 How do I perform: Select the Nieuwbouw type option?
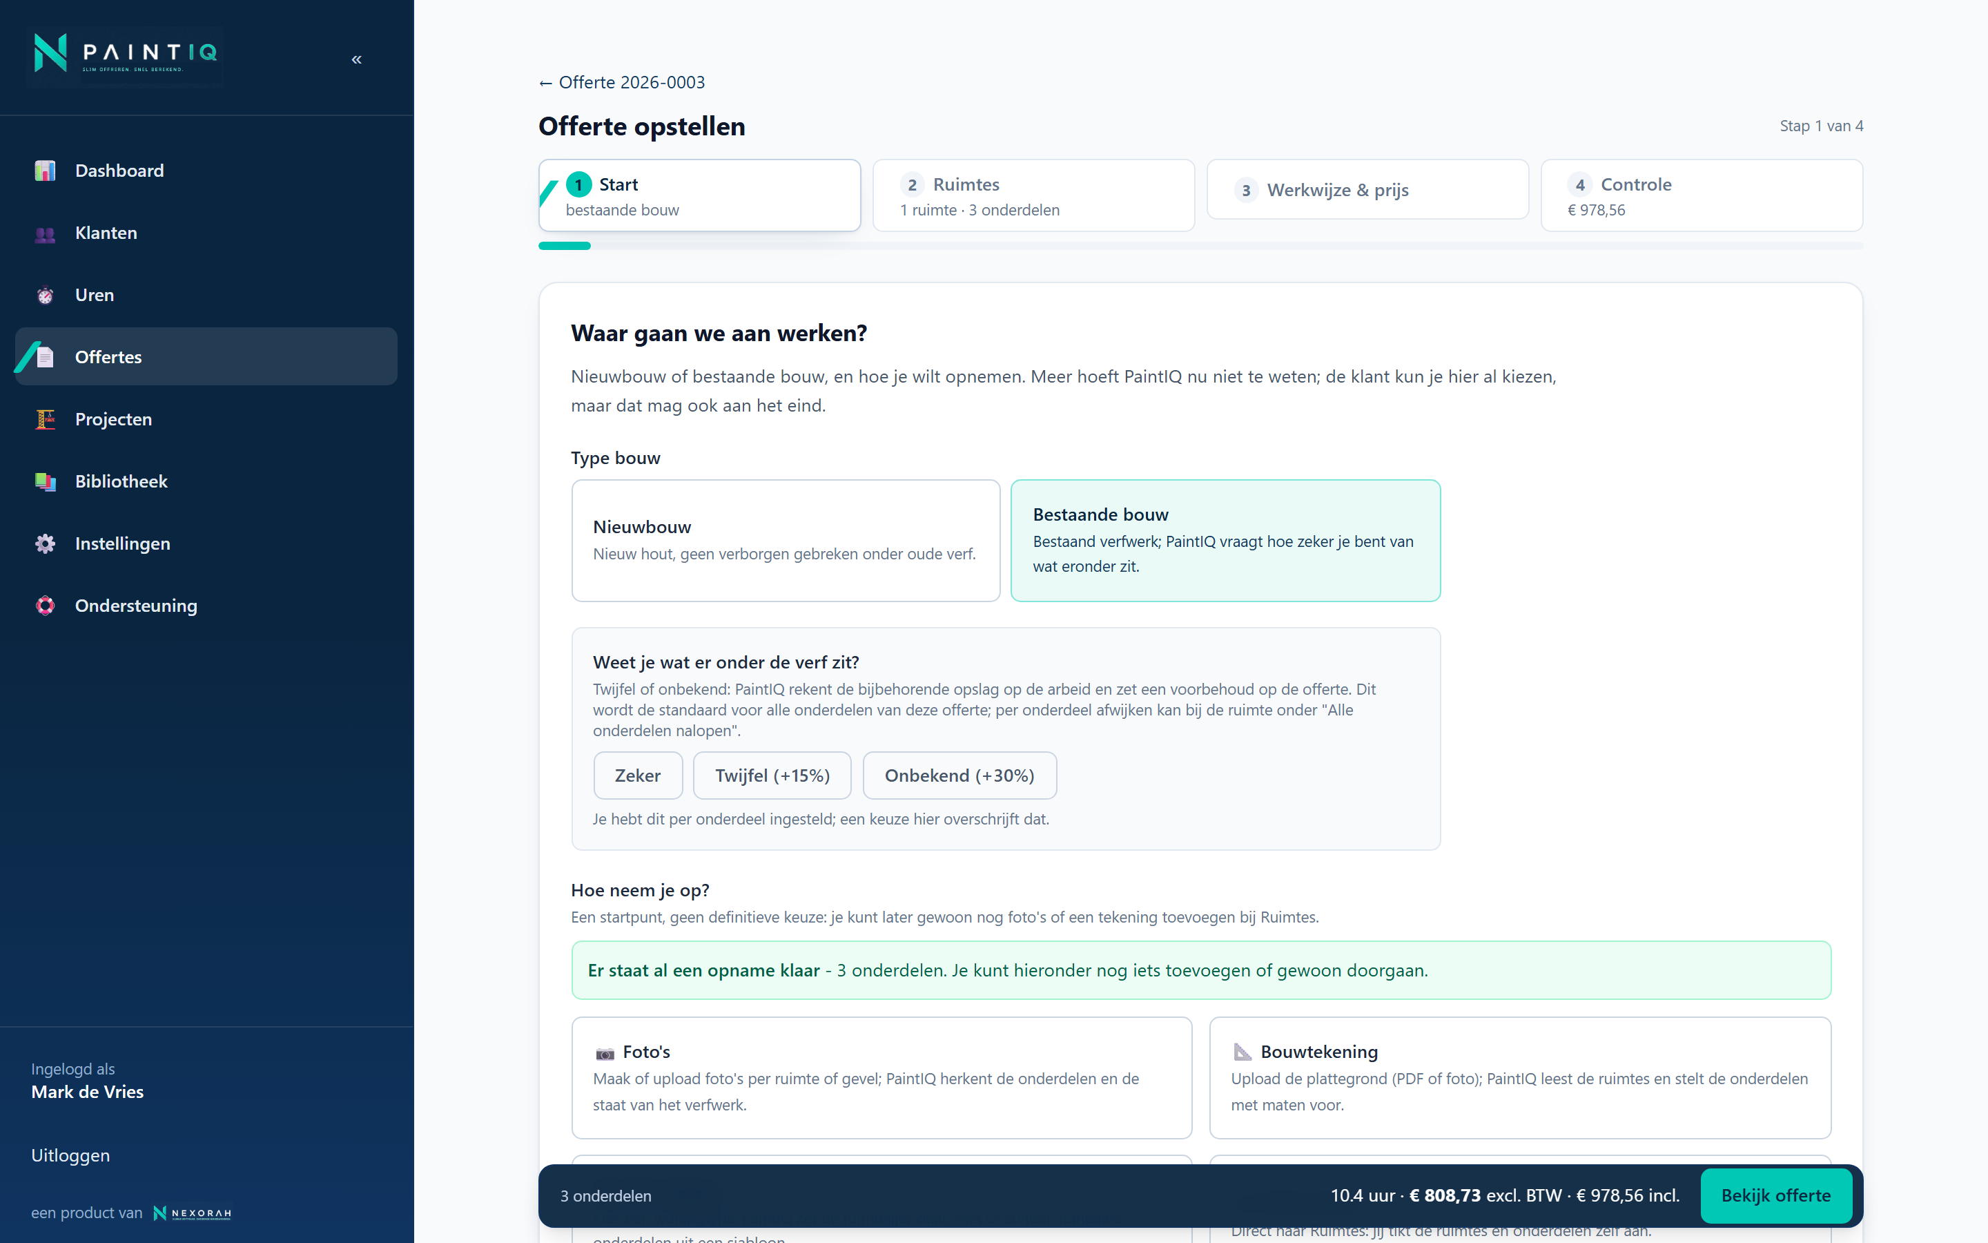(786, 541)
